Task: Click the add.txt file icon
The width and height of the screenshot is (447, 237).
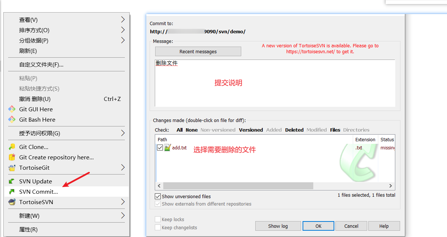Action: click(167, 148)
